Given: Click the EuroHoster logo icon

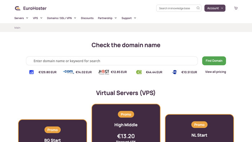Looking at the screenshot, I should tap(18, 8).
